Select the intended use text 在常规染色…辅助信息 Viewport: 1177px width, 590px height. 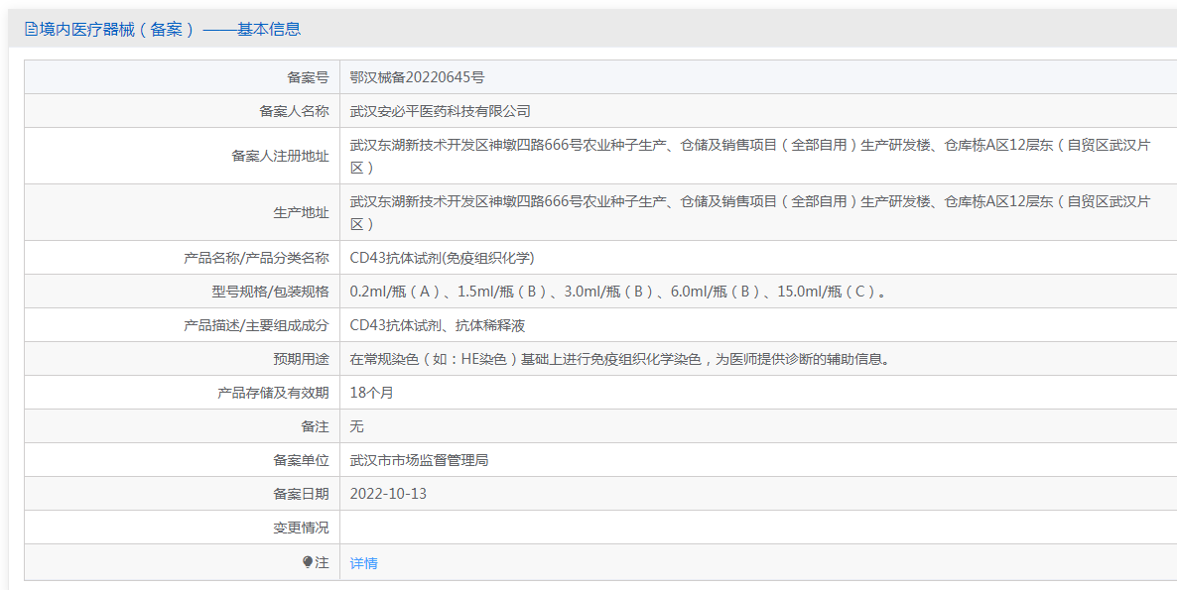pyautogui.click(x=622, y=359)
